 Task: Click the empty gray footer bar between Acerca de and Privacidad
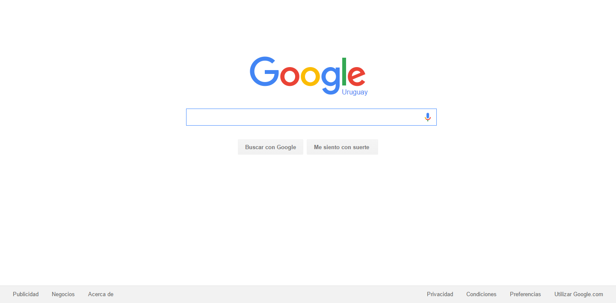pos(269,294)
